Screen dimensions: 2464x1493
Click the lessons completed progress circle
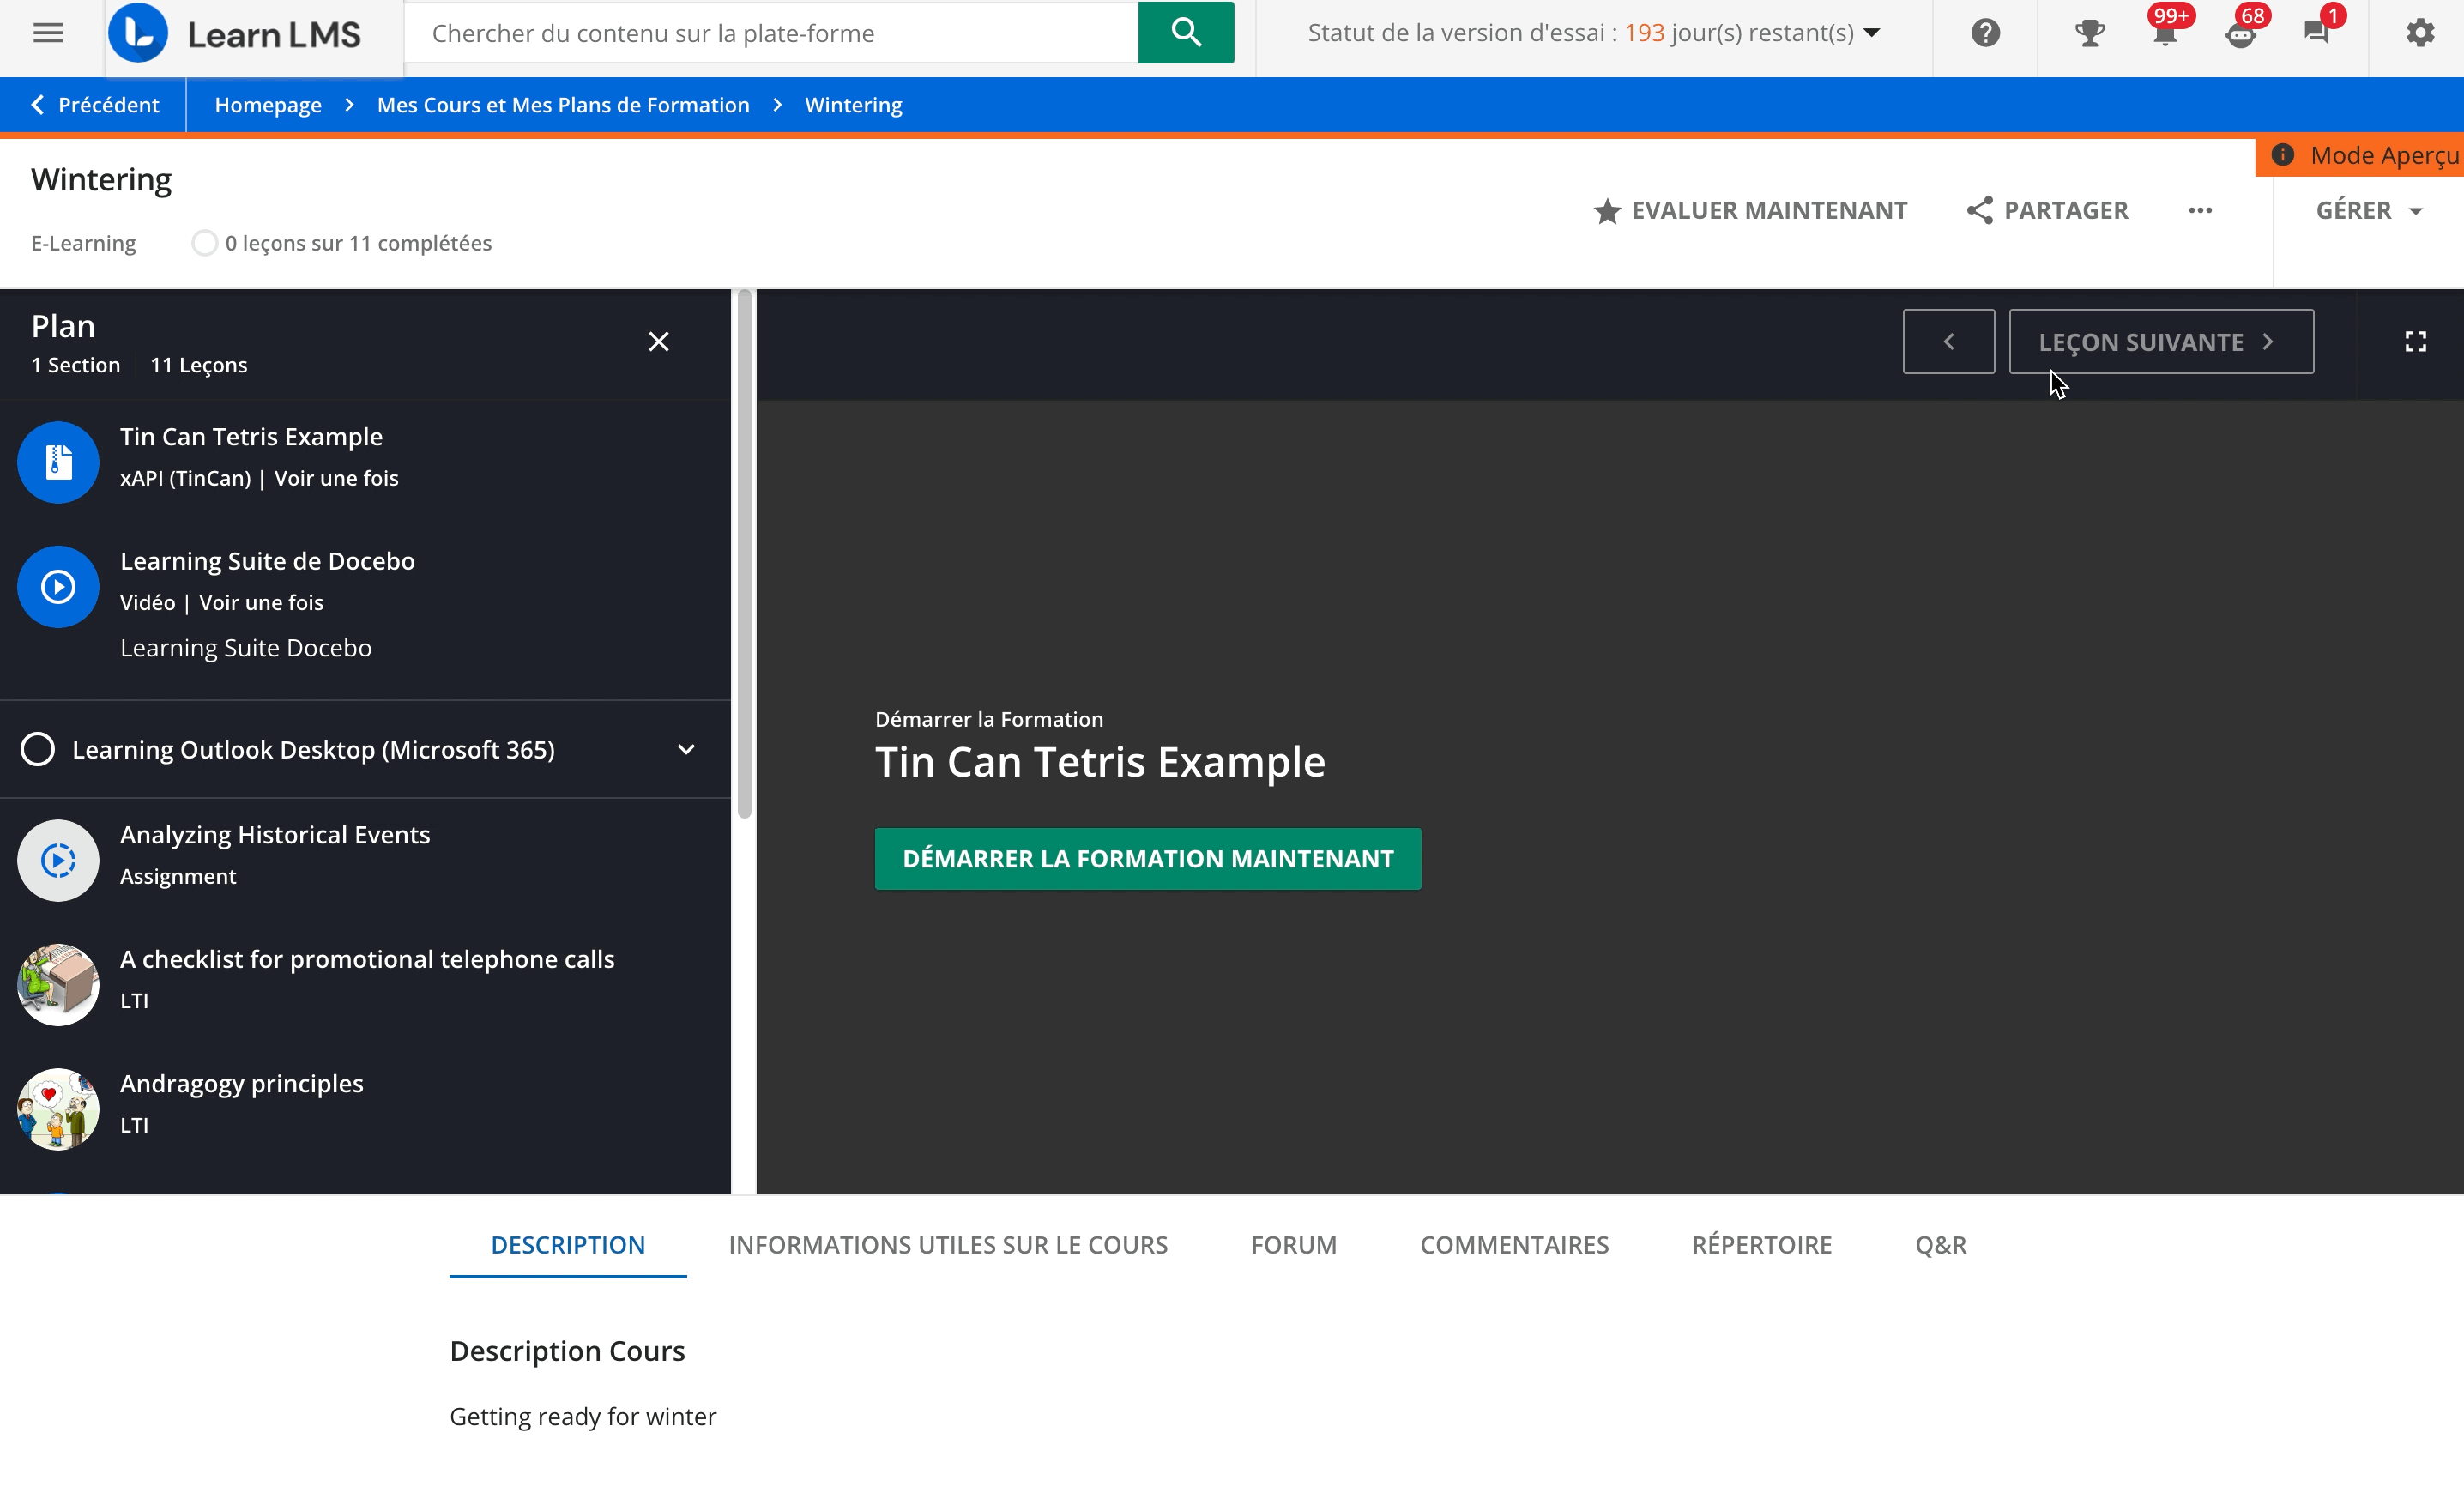point(204,243)
